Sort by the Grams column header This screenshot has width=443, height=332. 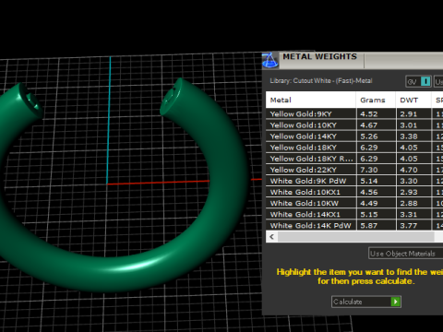376,100
